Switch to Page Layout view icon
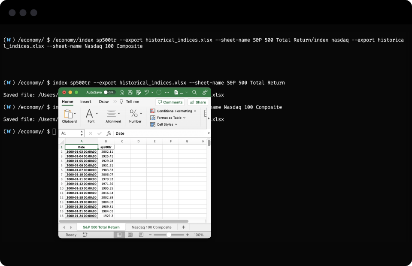 [x=130, y=235]
